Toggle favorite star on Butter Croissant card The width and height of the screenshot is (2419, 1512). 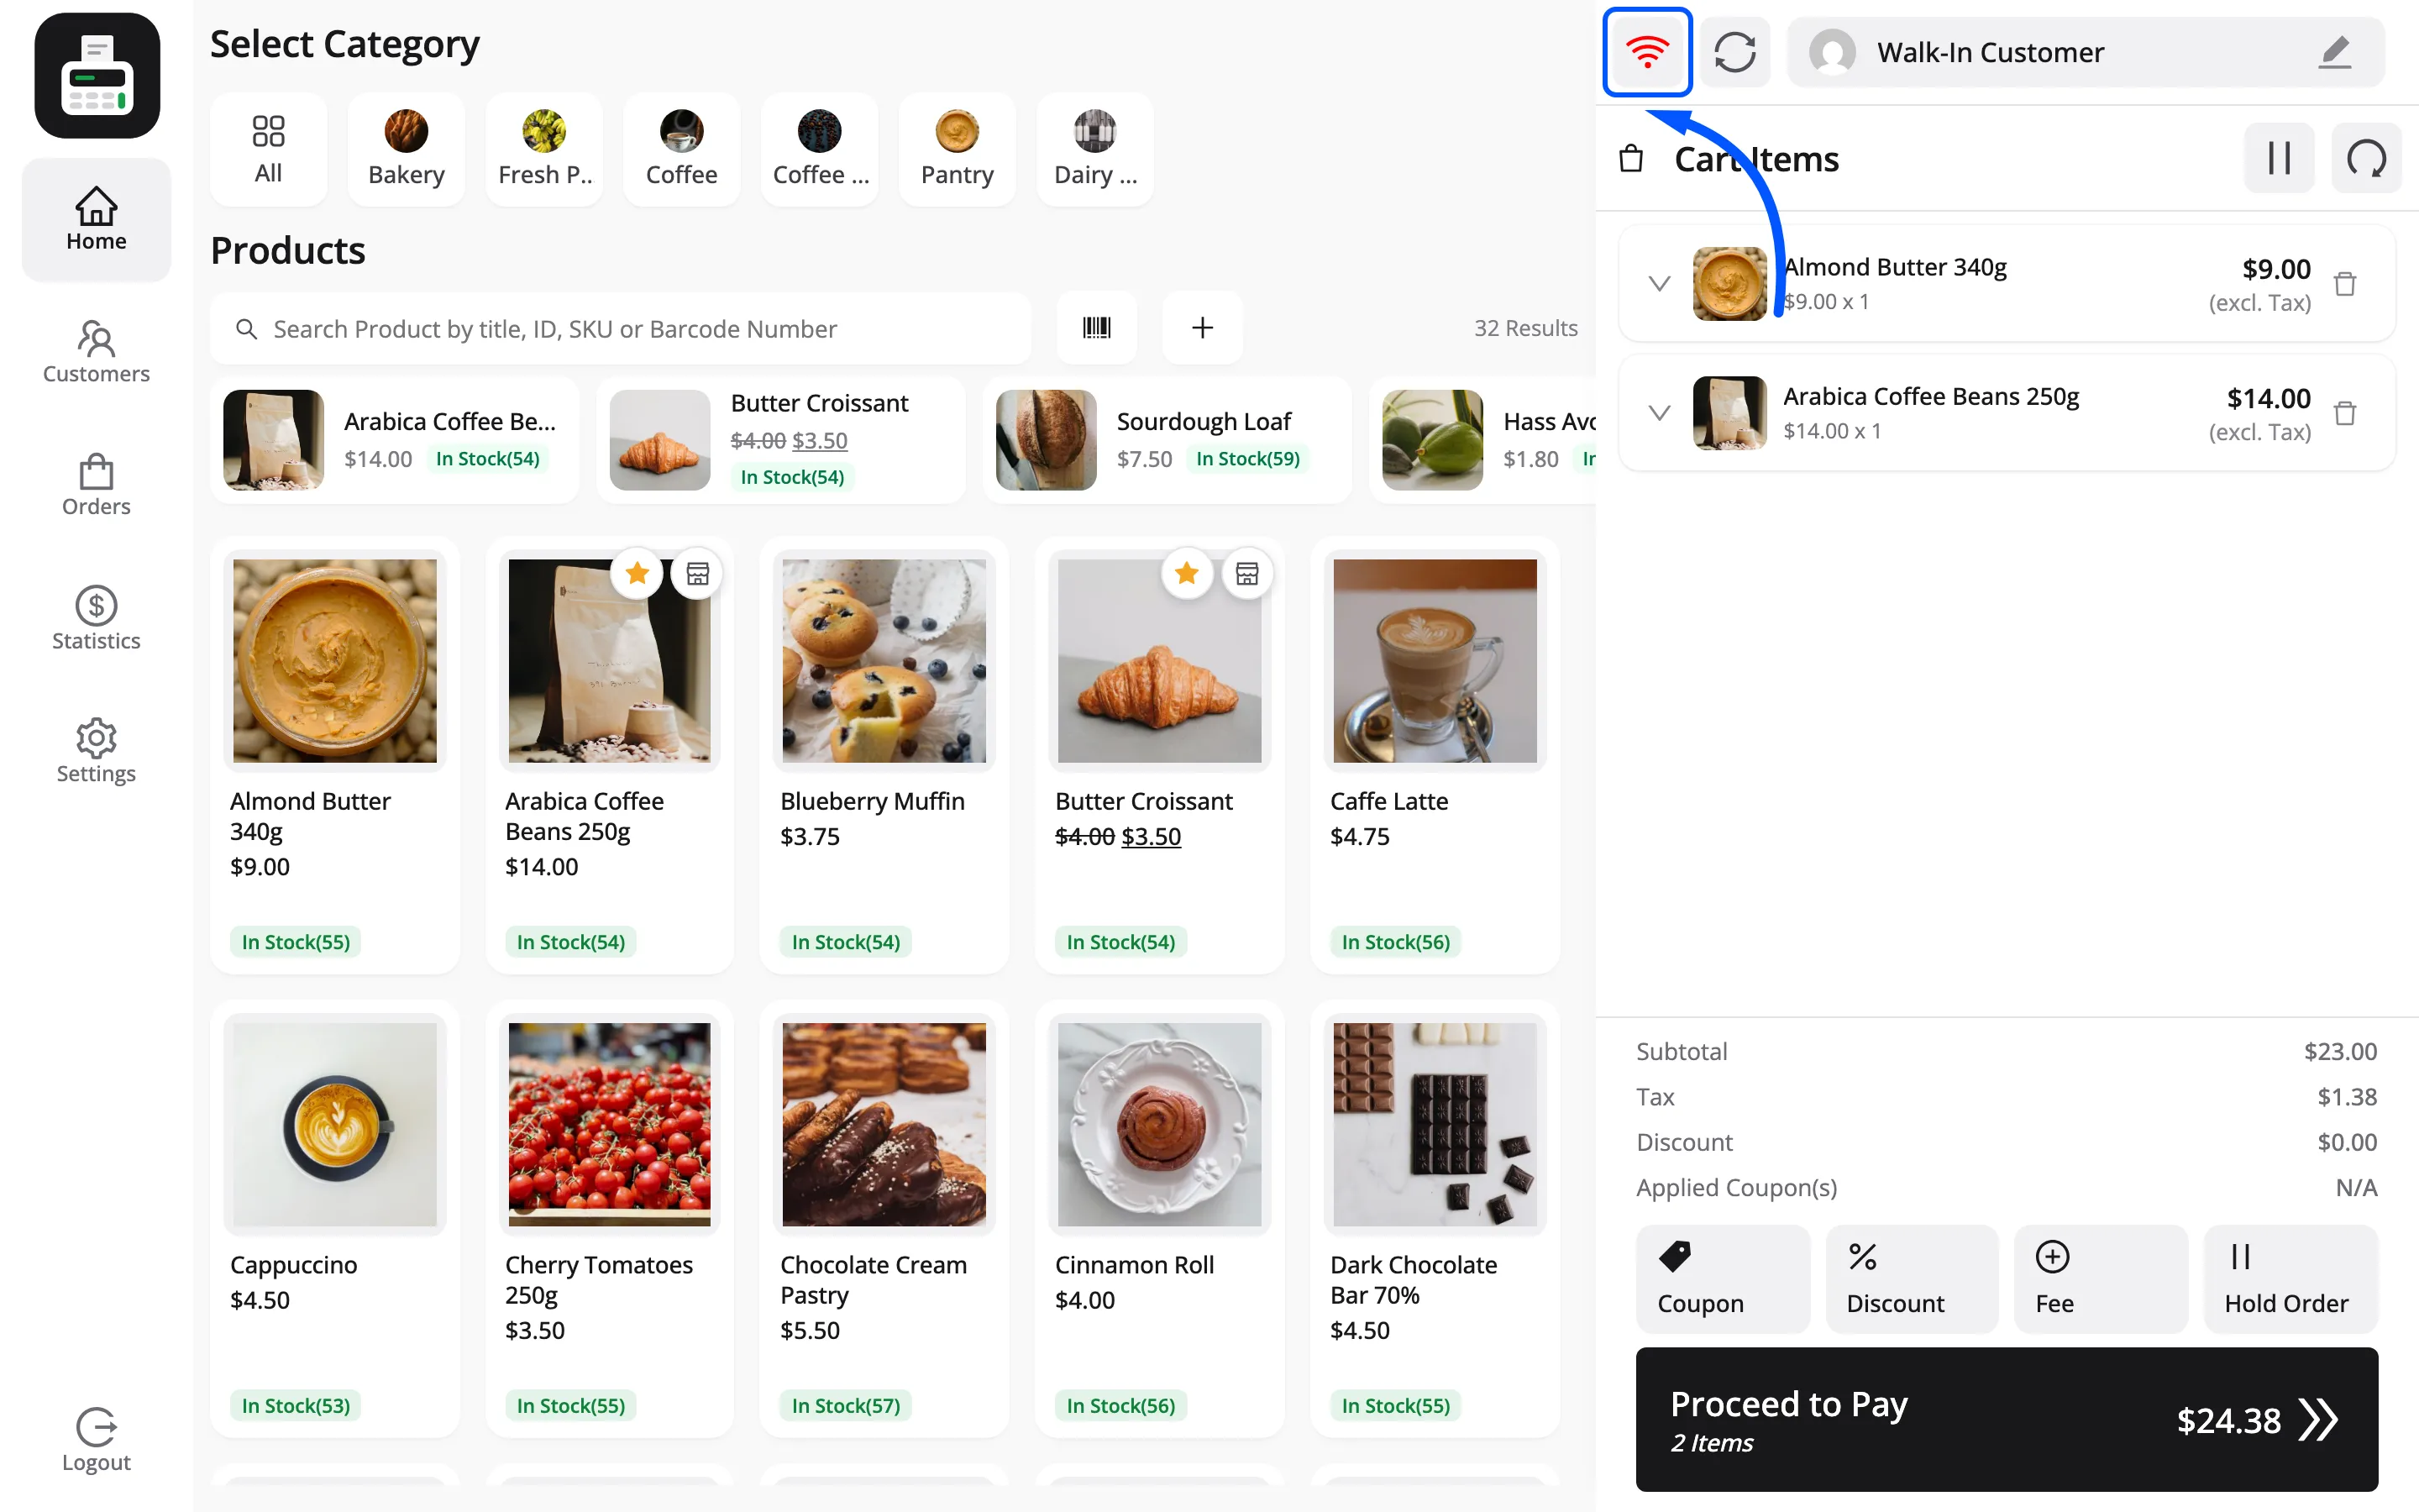click(1187, 573)
